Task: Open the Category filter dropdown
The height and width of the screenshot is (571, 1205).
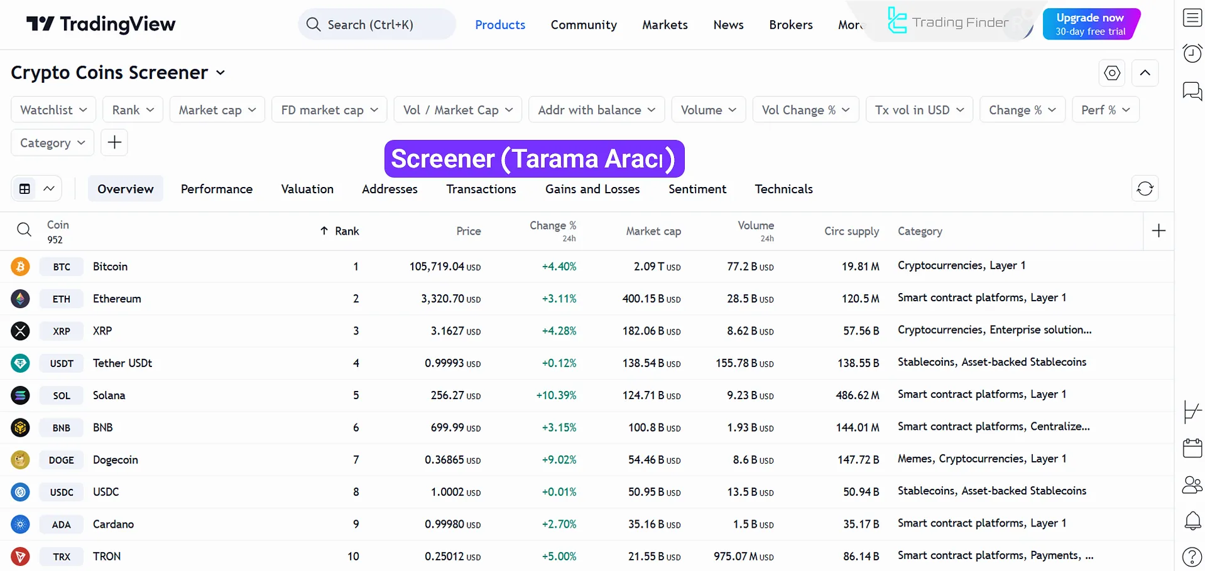Action: (52, 142)
